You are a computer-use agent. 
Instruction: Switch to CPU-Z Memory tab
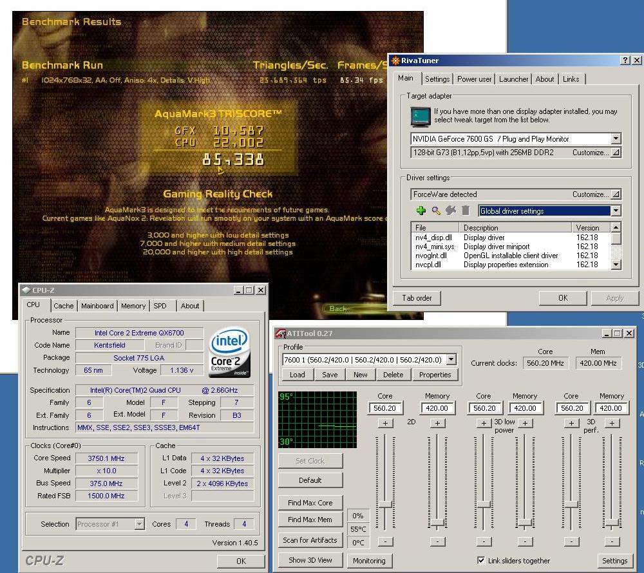(133, 306)
